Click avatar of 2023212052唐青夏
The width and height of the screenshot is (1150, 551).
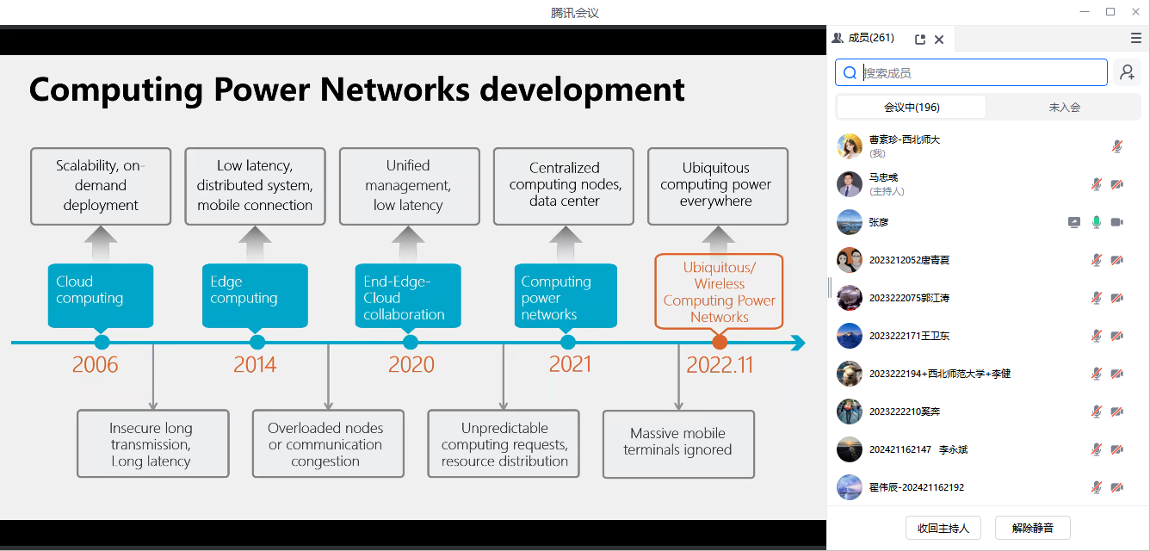point(850,260)
